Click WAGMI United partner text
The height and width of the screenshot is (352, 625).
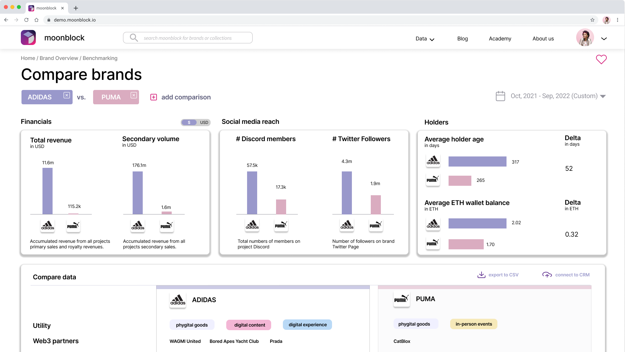click(x=185, y=341)
